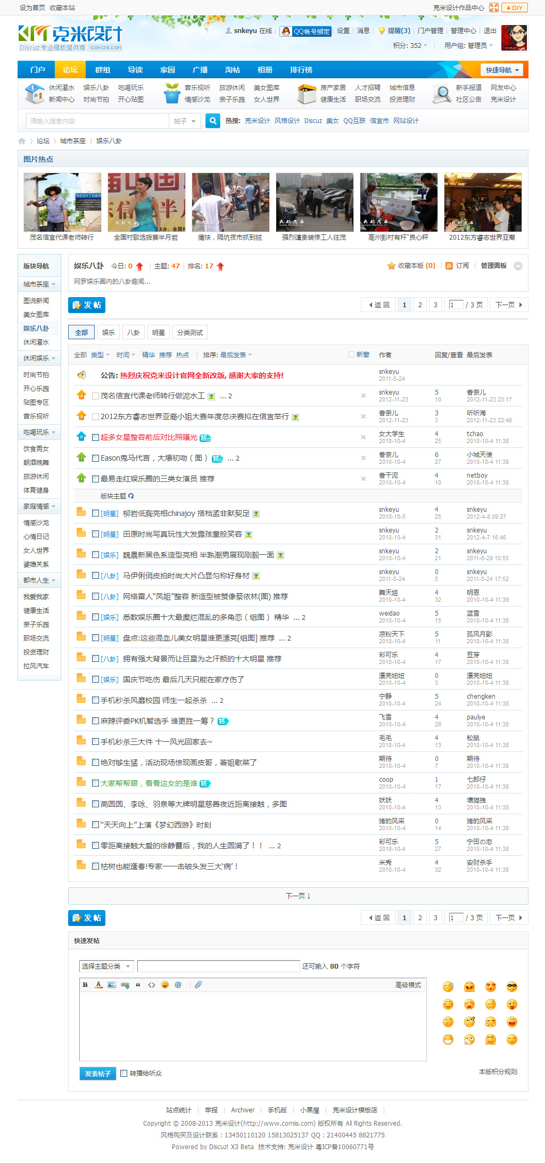
Task: Open the 高级模式 advanced mode link
Action: 408,985
